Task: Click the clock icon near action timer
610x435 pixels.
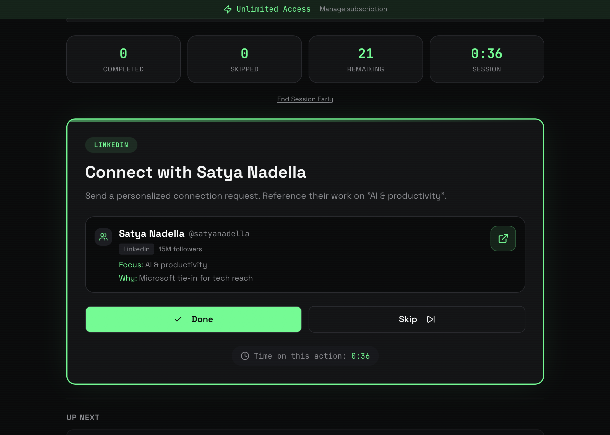Action: [x=245, y=356]
